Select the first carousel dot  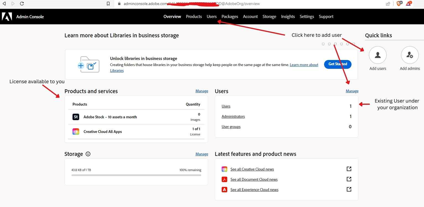pos(323,44)
